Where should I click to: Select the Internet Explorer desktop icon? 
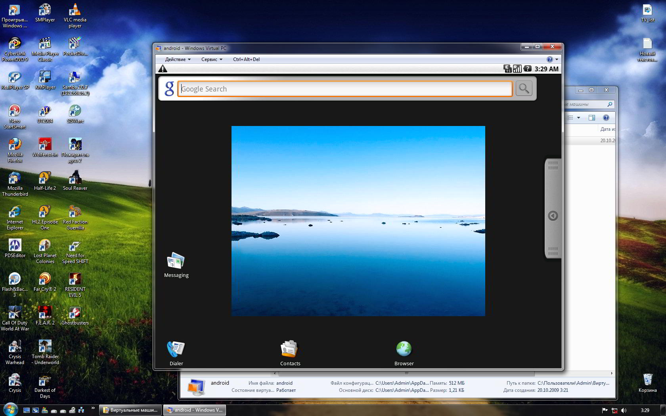click(15, 218)
